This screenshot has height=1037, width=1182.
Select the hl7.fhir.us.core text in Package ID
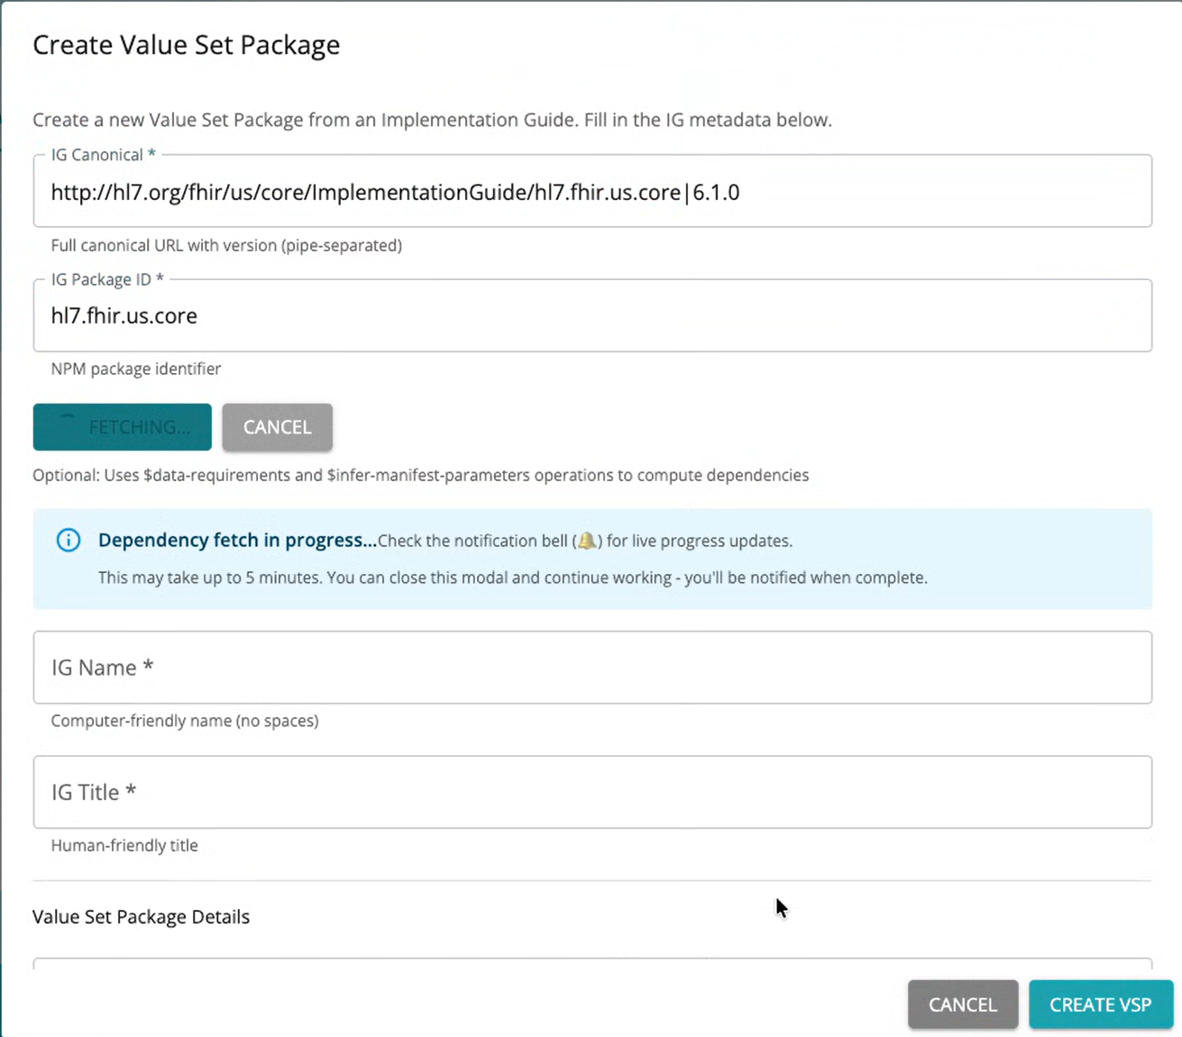click(124, 315)
